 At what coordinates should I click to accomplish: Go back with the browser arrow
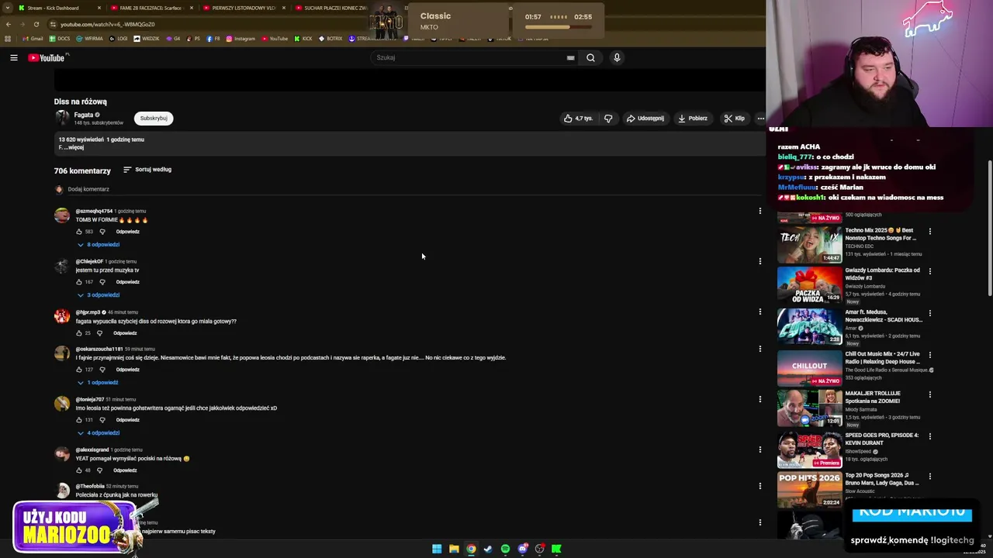[x=9, y=24]
